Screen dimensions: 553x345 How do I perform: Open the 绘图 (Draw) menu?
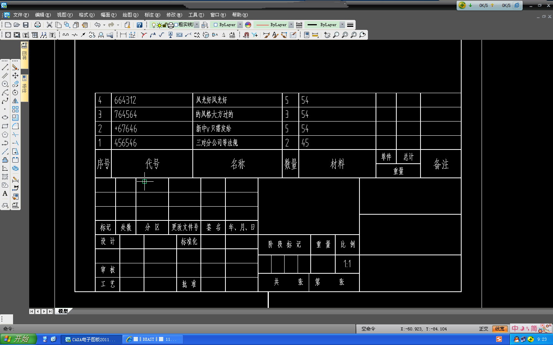pyautogui.click(x=130, y=15)
